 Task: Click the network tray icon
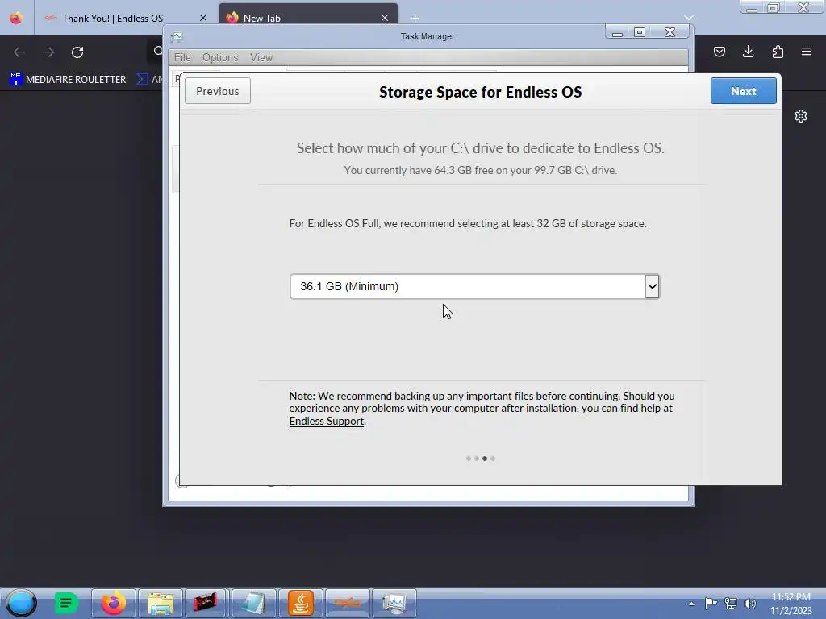[x=731, y=603]
